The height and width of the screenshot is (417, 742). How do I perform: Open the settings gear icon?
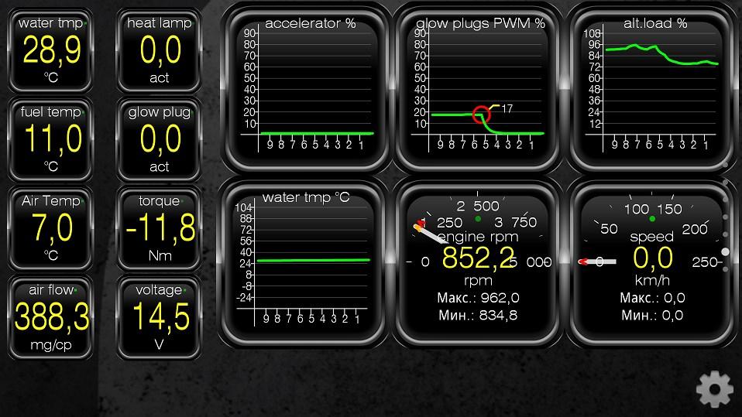(x=715, y=389)
